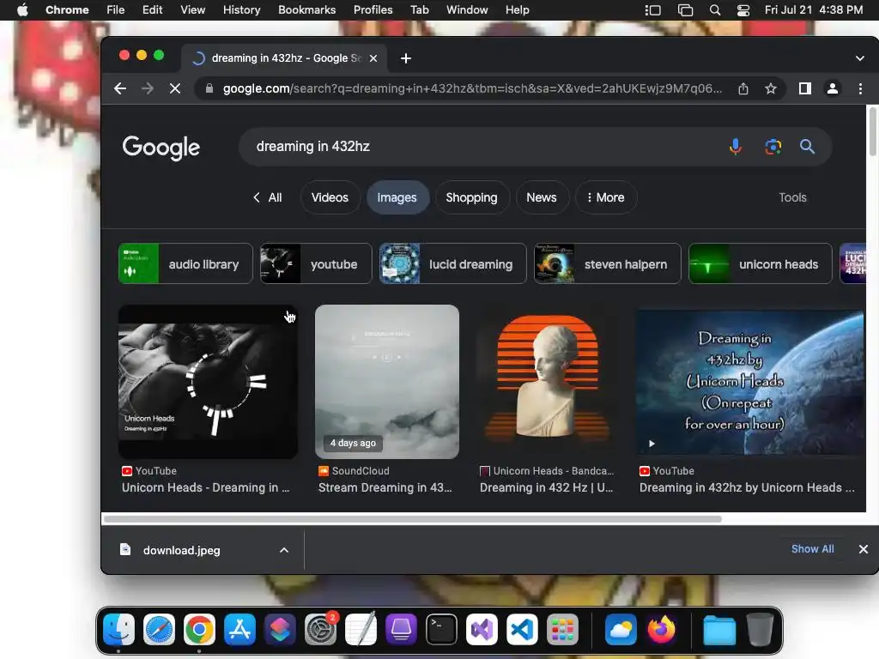Open download.jpeg file from downloads bar

pos(181,550)
